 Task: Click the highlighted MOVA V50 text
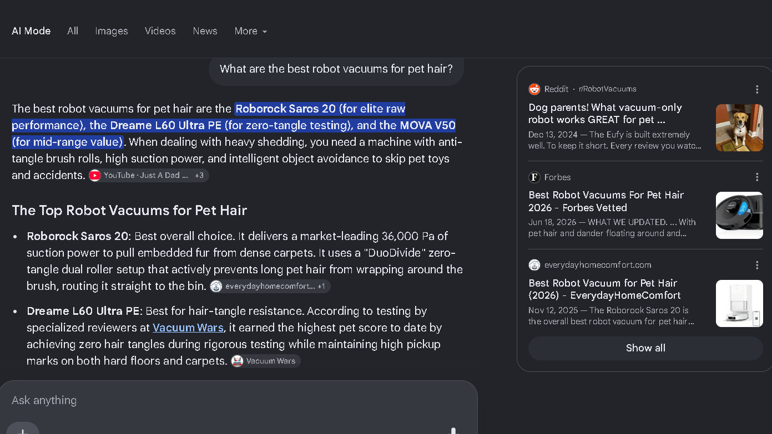[427, 125]
